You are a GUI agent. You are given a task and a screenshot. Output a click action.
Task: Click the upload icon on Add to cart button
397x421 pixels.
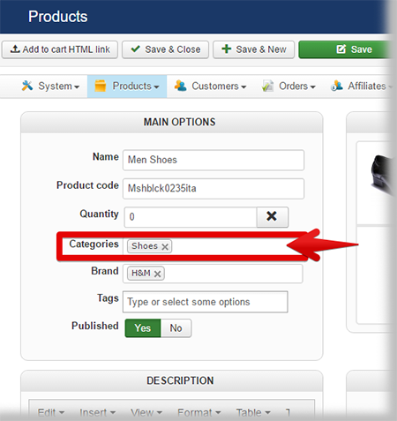point(15,49)
